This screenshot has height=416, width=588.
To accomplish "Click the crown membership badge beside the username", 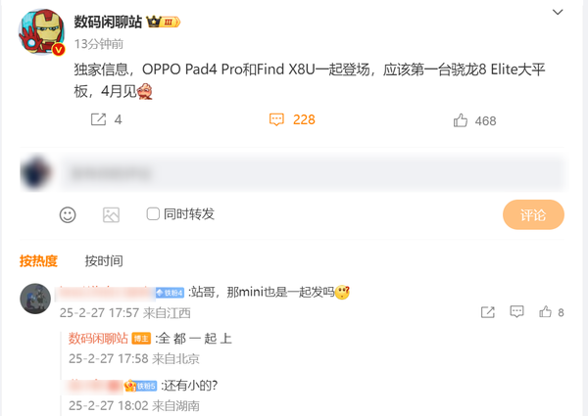I will click(163, 23).
